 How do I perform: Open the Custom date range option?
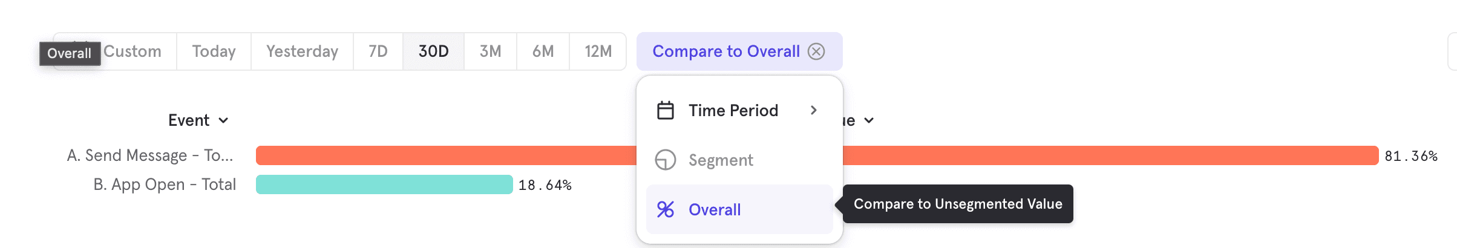point(133,51)
